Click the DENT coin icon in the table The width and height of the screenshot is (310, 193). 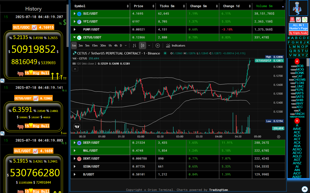[x=79, y=159]
